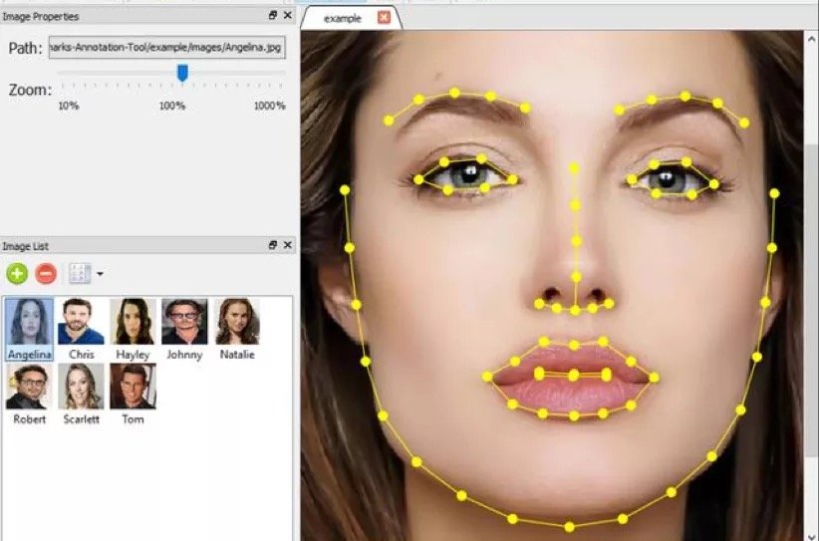
Task: Select the Tom thumbnail
Action: 133,394
